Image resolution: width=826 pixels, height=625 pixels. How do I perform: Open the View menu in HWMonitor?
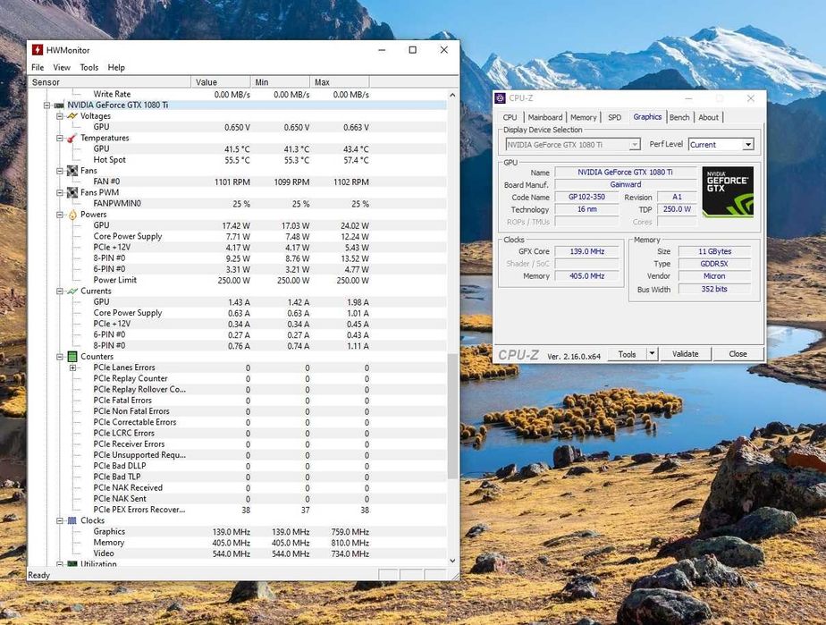click(62, 67)
